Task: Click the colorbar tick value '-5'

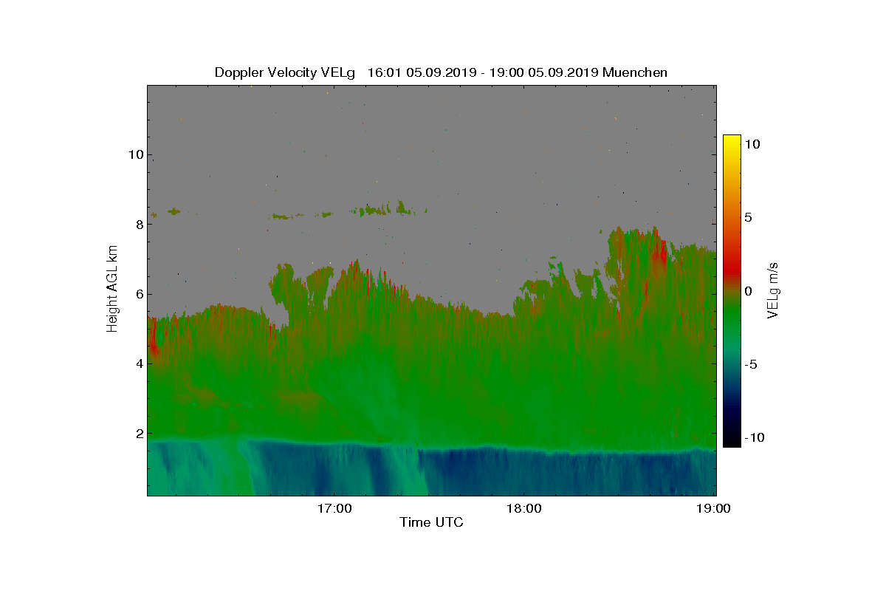Action: [750, 364]
